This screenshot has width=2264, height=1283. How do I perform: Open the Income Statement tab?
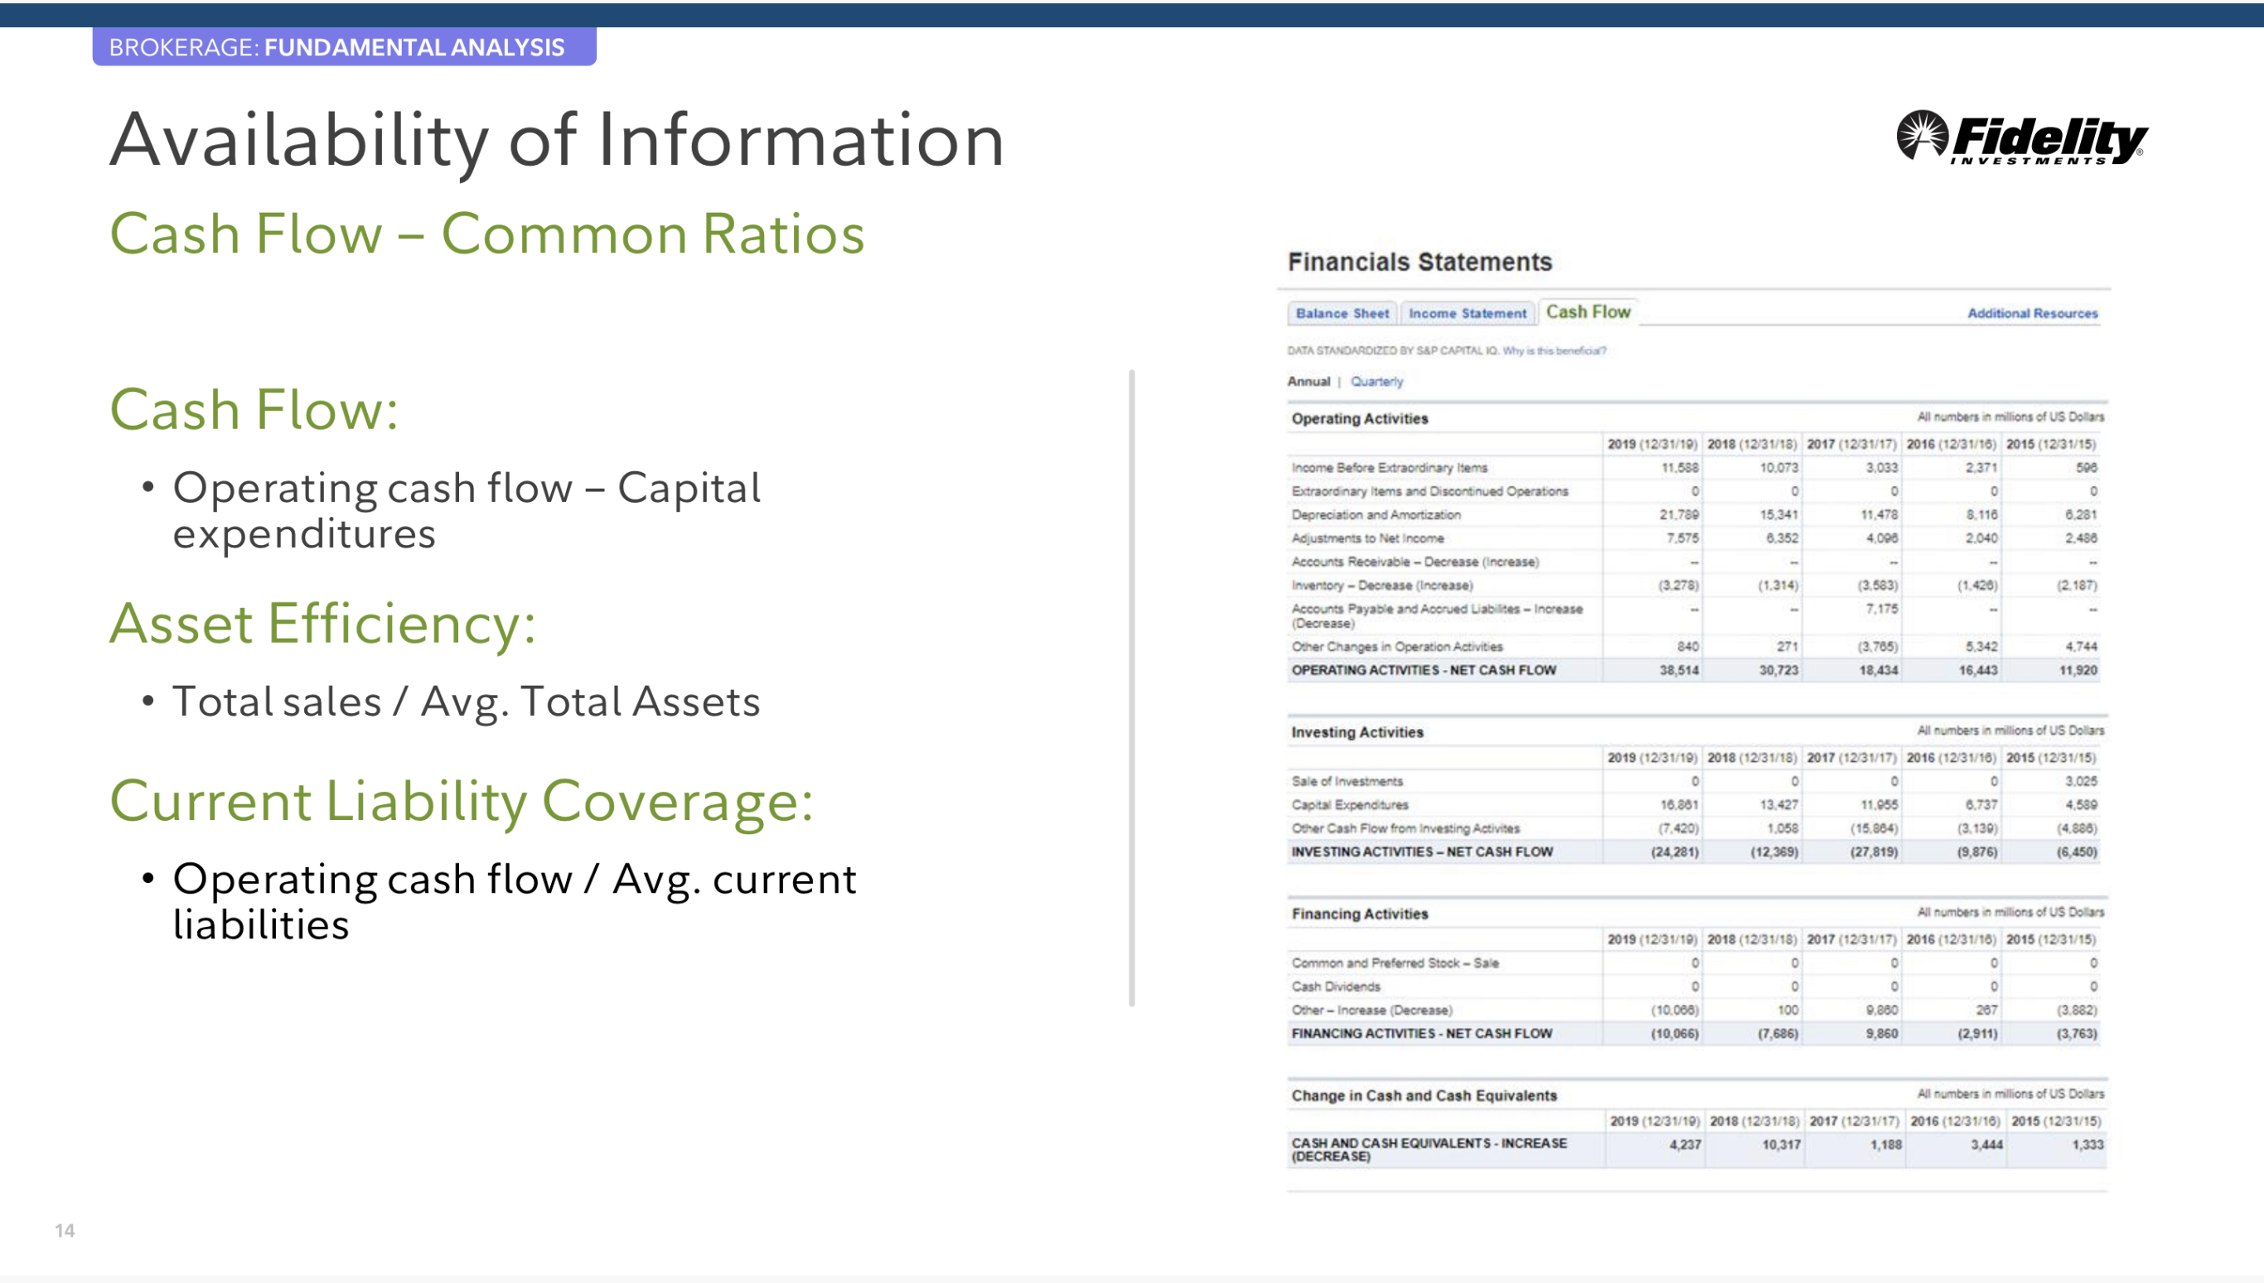point(1466,313)
